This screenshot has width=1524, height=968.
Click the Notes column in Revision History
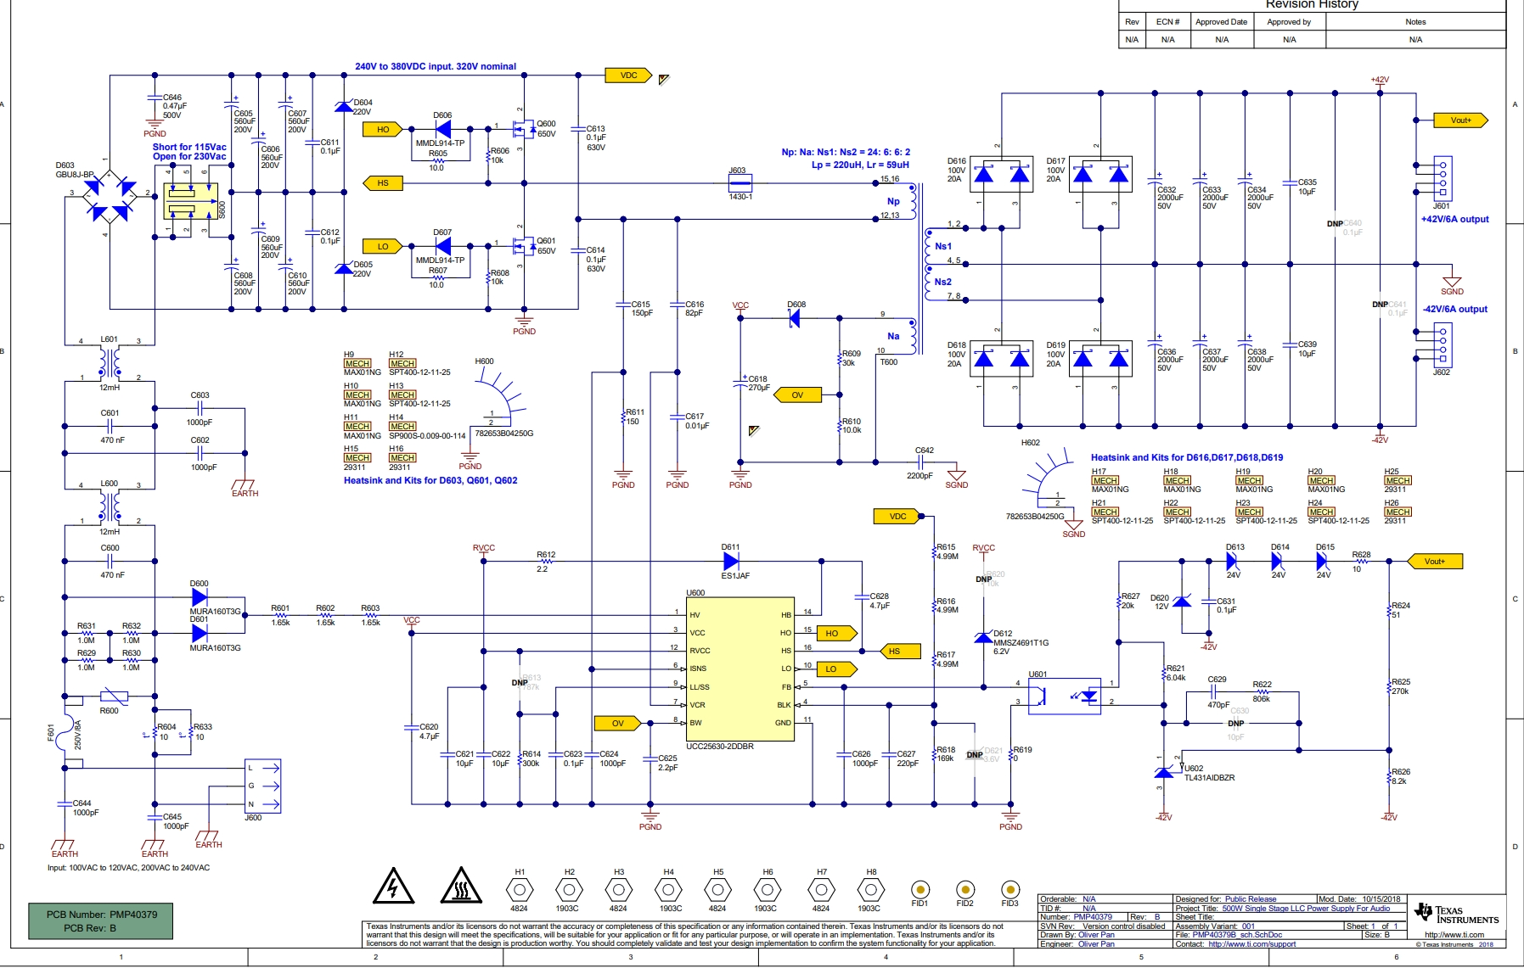1414,22
